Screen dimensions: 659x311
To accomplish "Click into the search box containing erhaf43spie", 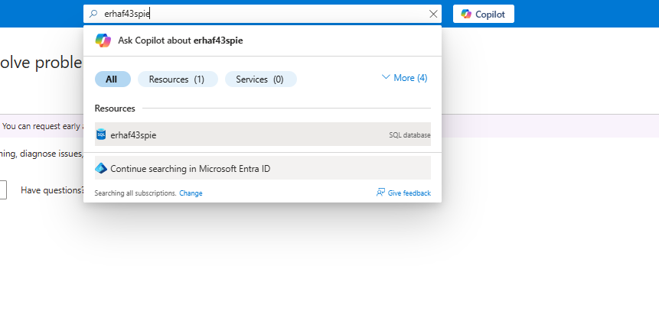I will click(260, 14).
